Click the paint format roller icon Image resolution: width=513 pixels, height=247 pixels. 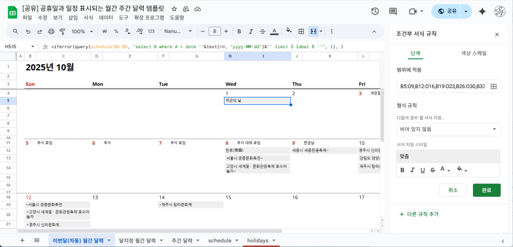[x=63, y=32]
